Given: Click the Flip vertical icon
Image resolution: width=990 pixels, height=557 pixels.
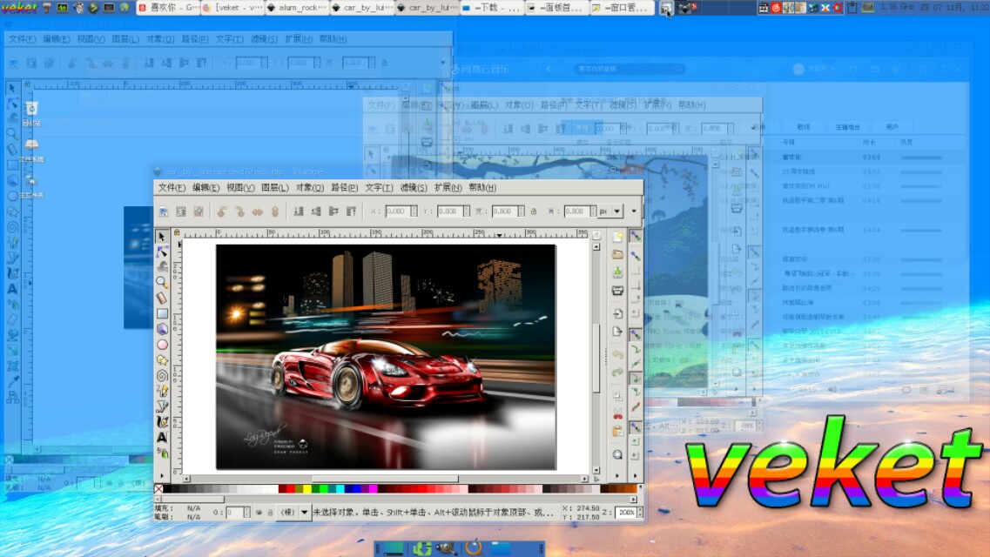Looking at the screenshot, I should (x=274, y=211).
